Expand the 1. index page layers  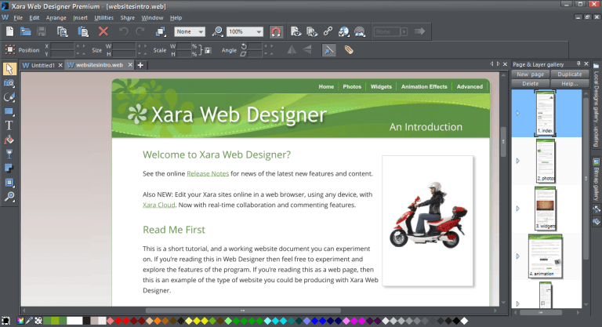click(x=517, y=114)
